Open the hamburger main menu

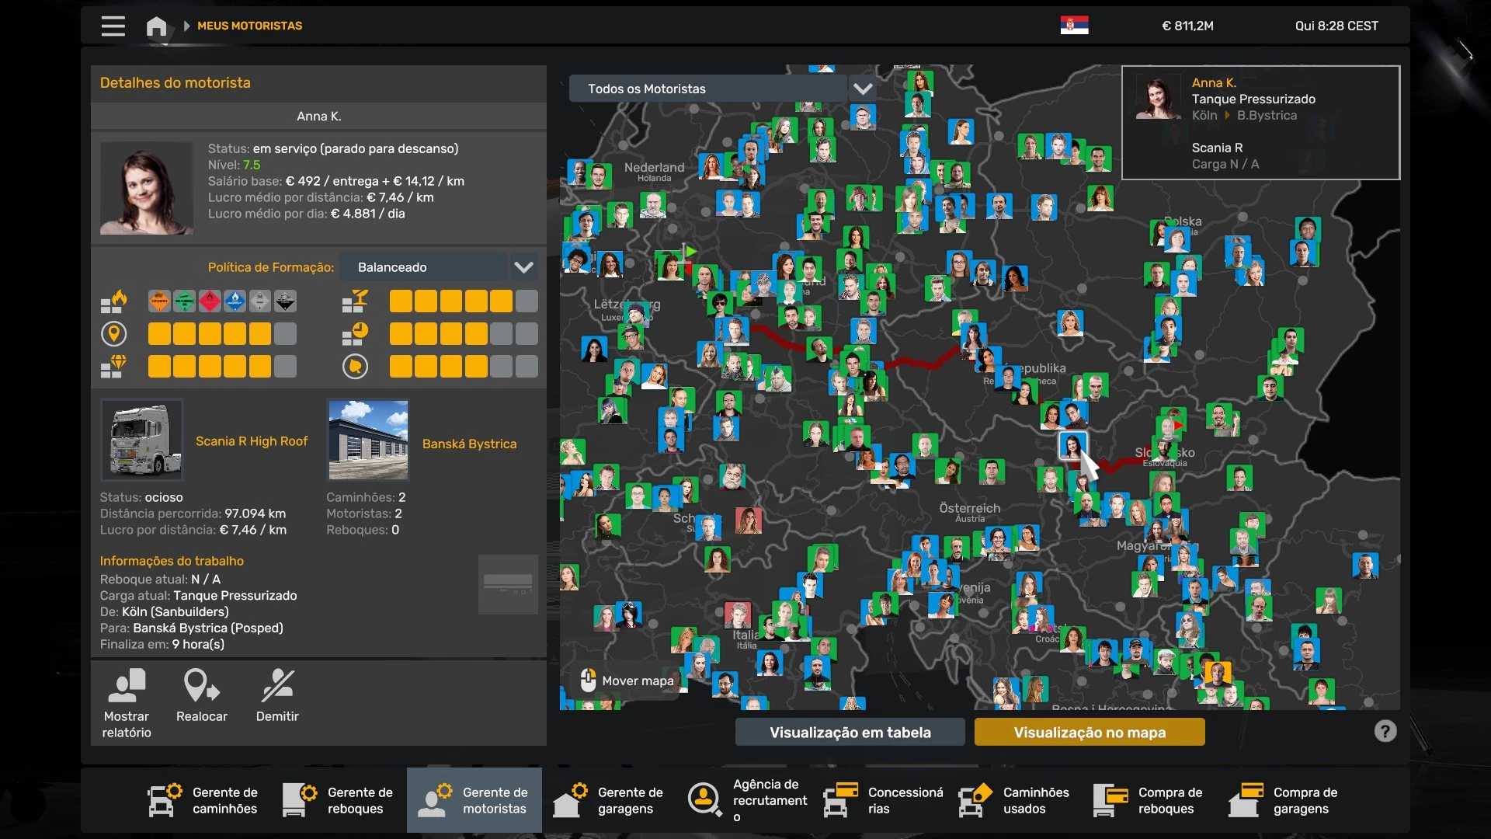point(113,26)
